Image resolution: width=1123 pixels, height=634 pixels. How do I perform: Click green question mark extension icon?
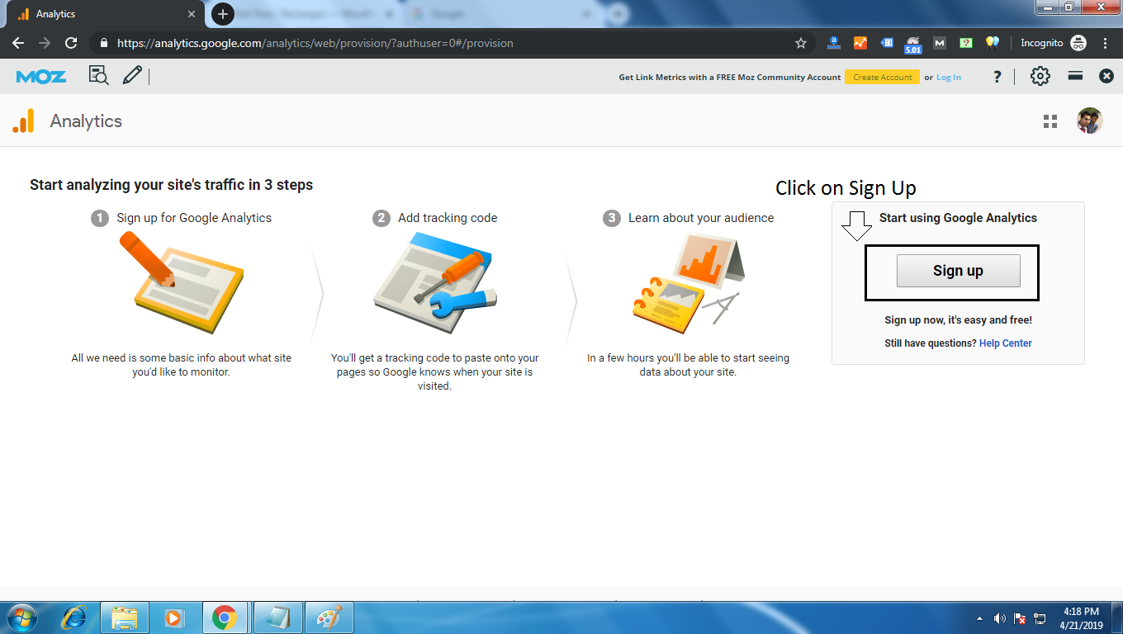click(x=966, y=43)
